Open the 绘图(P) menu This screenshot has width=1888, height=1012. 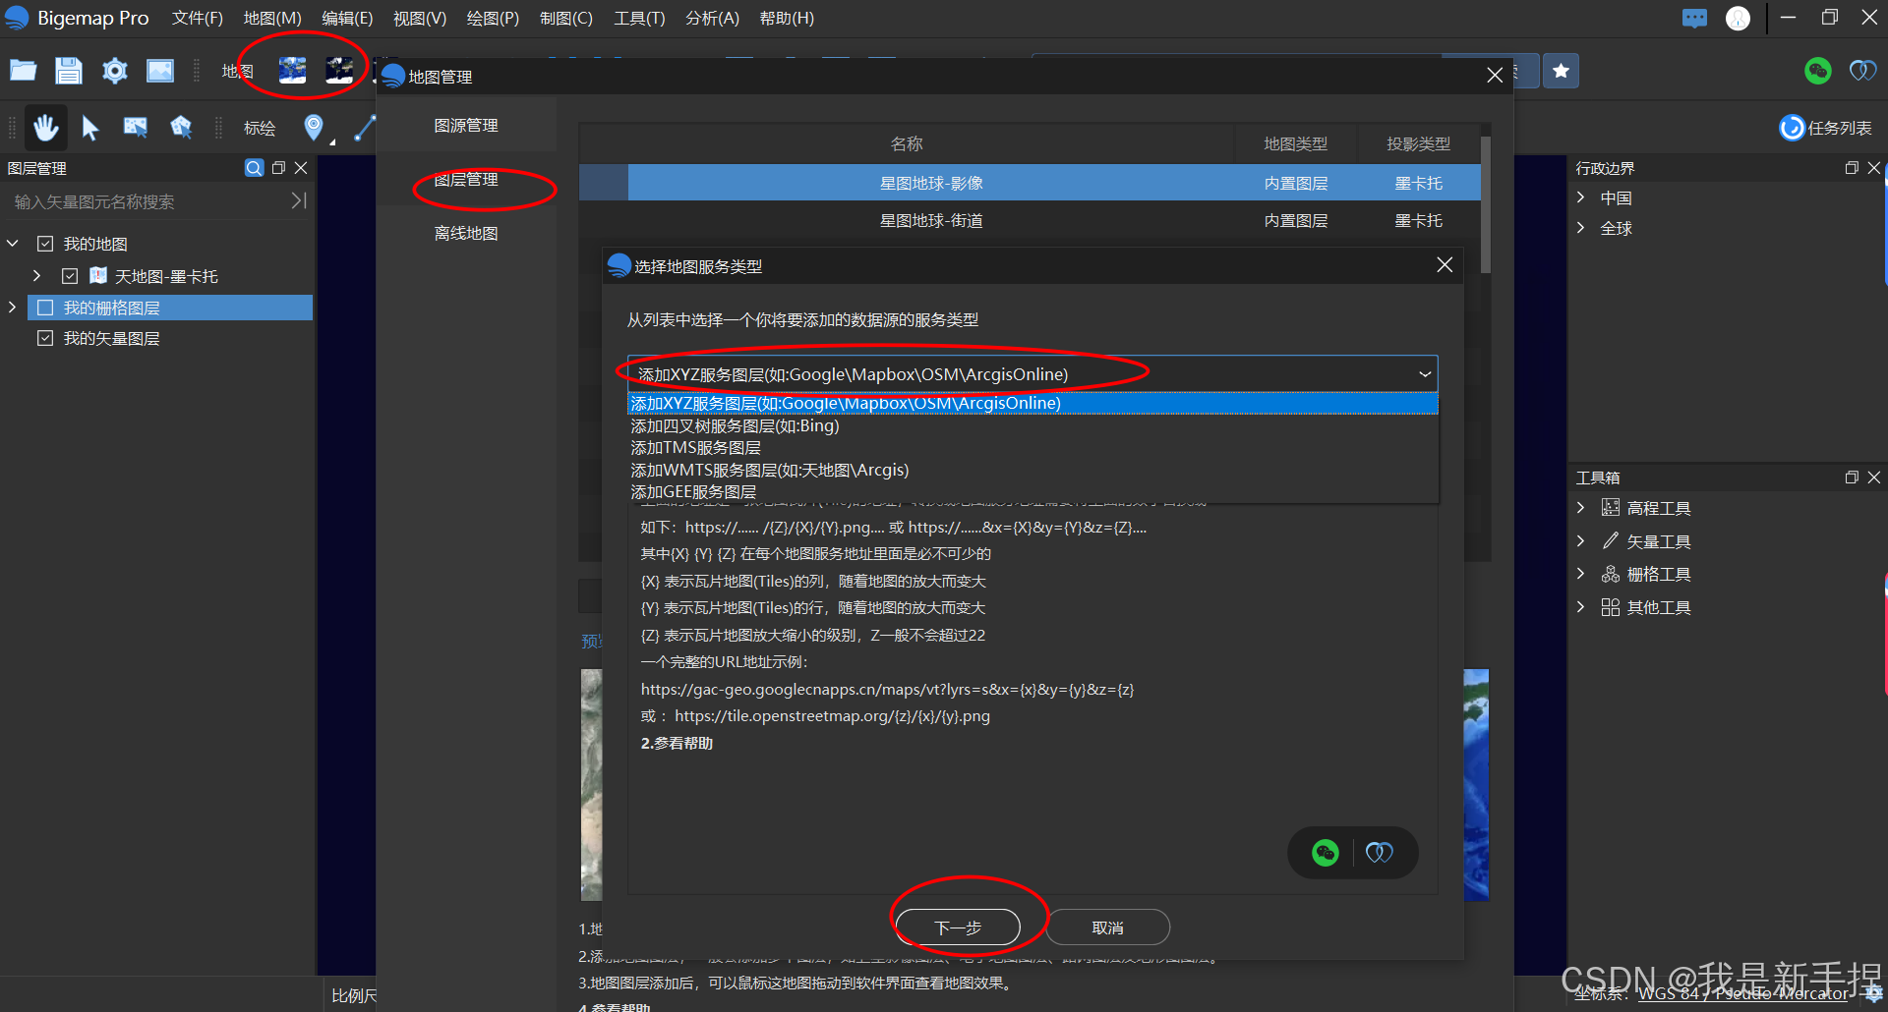pyautogui.click(x=493, y=19)
